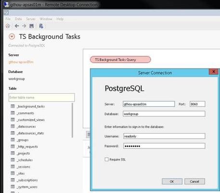The height and width of the screenshot is (193, 220).
Task: Click the table icon beside _customized_views
Action: [x=13, y=120]
